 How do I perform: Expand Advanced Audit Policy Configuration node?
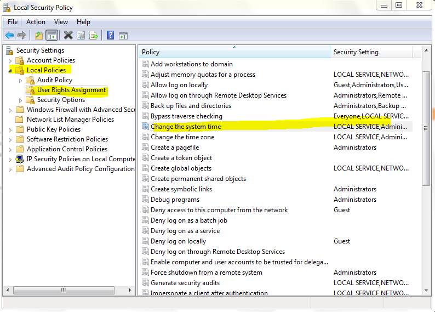tap(10, 169)
